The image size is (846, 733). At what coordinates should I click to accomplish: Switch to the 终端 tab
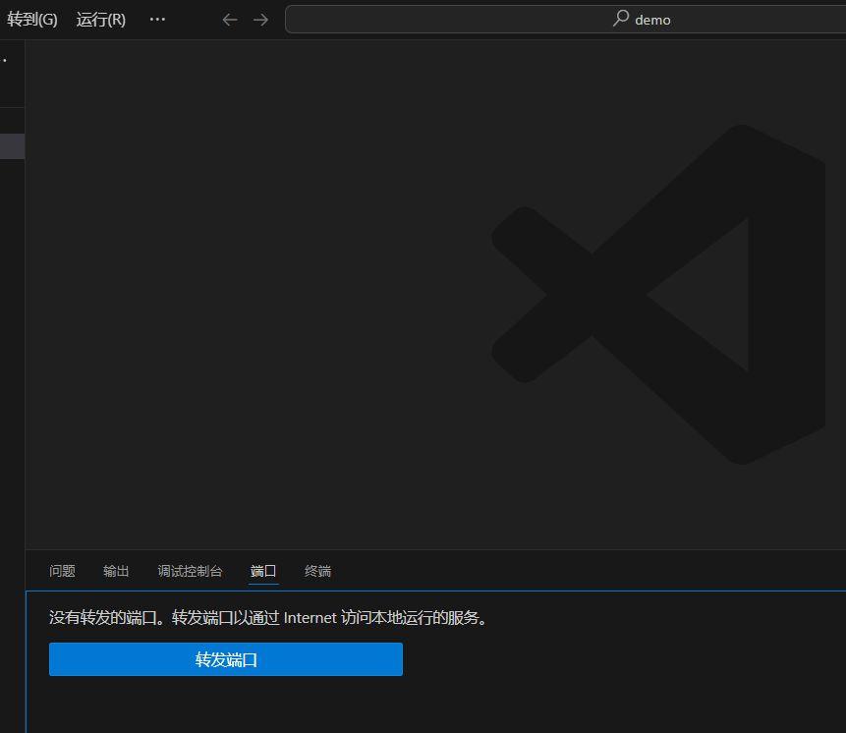pyautogui.click(x=317, y=571)
